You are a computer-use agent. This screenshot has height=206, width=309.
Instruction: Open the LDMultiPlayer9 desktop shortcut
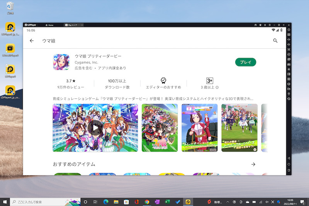click(10, 49)
